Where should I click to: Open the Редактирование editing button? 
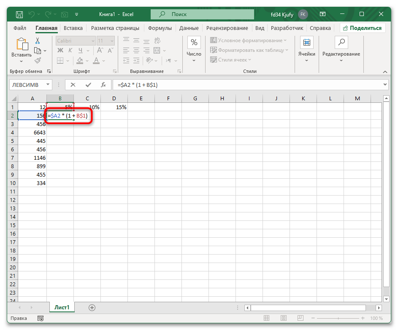[341, 49]
